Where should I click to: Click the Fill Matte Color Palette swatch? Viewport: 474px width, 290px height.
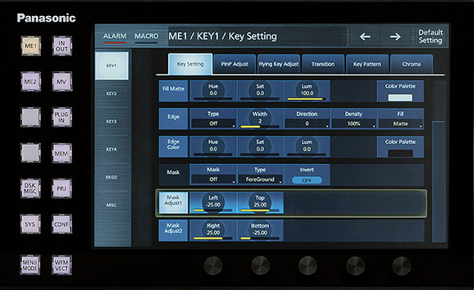tap(400, 98)
